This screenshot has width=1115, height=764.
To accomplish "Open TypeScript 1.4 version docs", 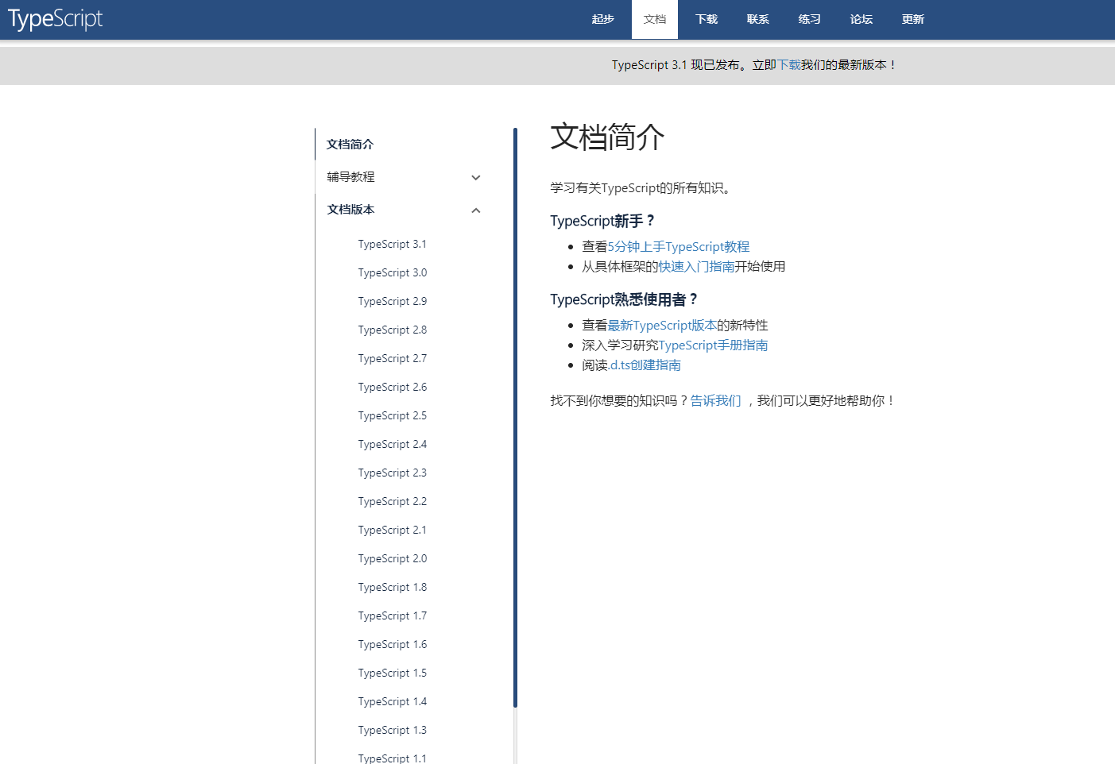I will [393, 701].
